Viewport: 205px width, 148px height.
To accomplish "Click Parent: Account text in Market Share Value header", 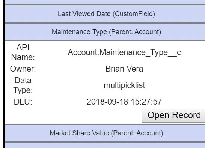I will coord(137,133).
